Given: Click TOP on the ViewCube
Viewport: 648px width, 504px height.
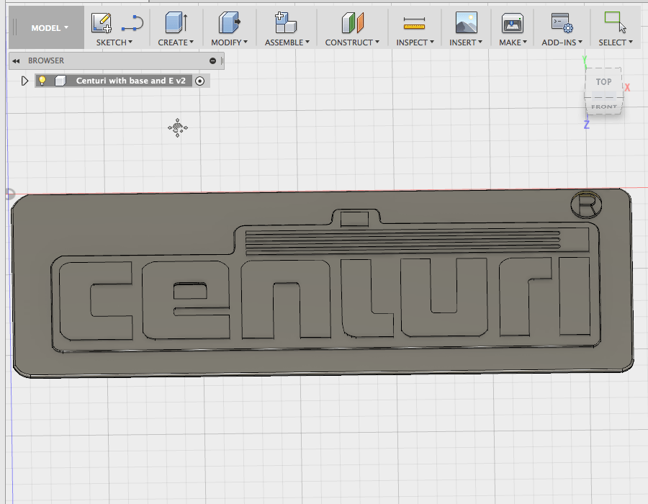Looking at the screenshot, I should pos(603,81).
